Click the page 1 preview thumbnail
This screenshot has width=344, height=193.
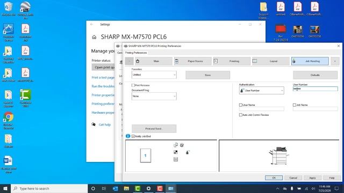146,155
